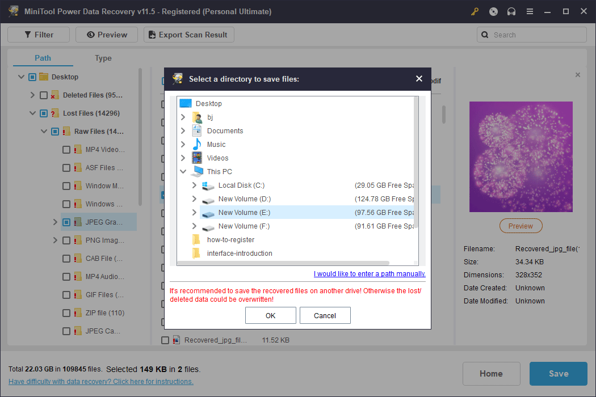The width and height of the screenshot is (596, 397).
Task: Click Export Scan Result
Action: click(x=189, y=35)
